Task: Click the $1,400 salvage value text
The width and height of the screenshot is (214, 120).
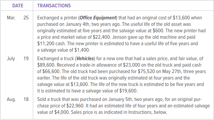Action: pyautogui.click(x=82, y=50)
